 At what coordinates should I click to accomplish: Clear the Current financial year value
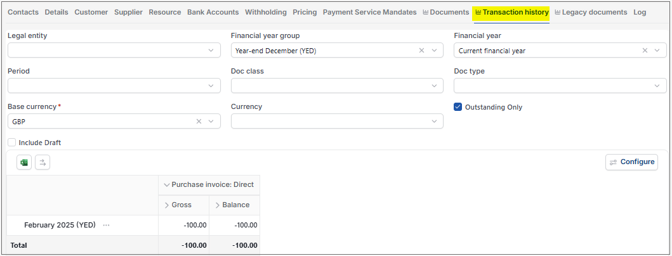[645, 51]
